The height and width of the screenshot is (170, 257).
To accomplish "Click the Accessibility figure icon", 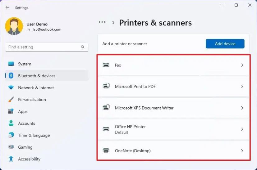I will point(11,159).
